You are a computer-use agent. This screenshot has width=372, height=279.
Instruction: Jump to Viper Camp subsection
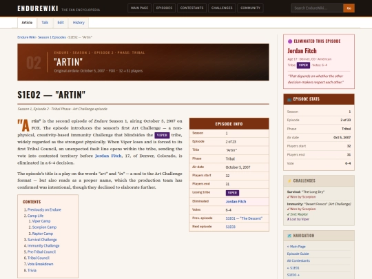[41, 221]
